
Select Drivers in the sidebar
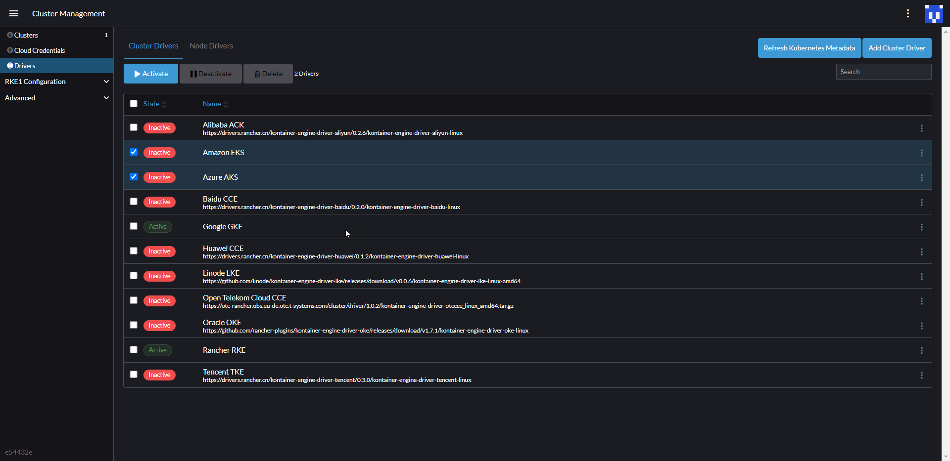[x=25, y=65]
